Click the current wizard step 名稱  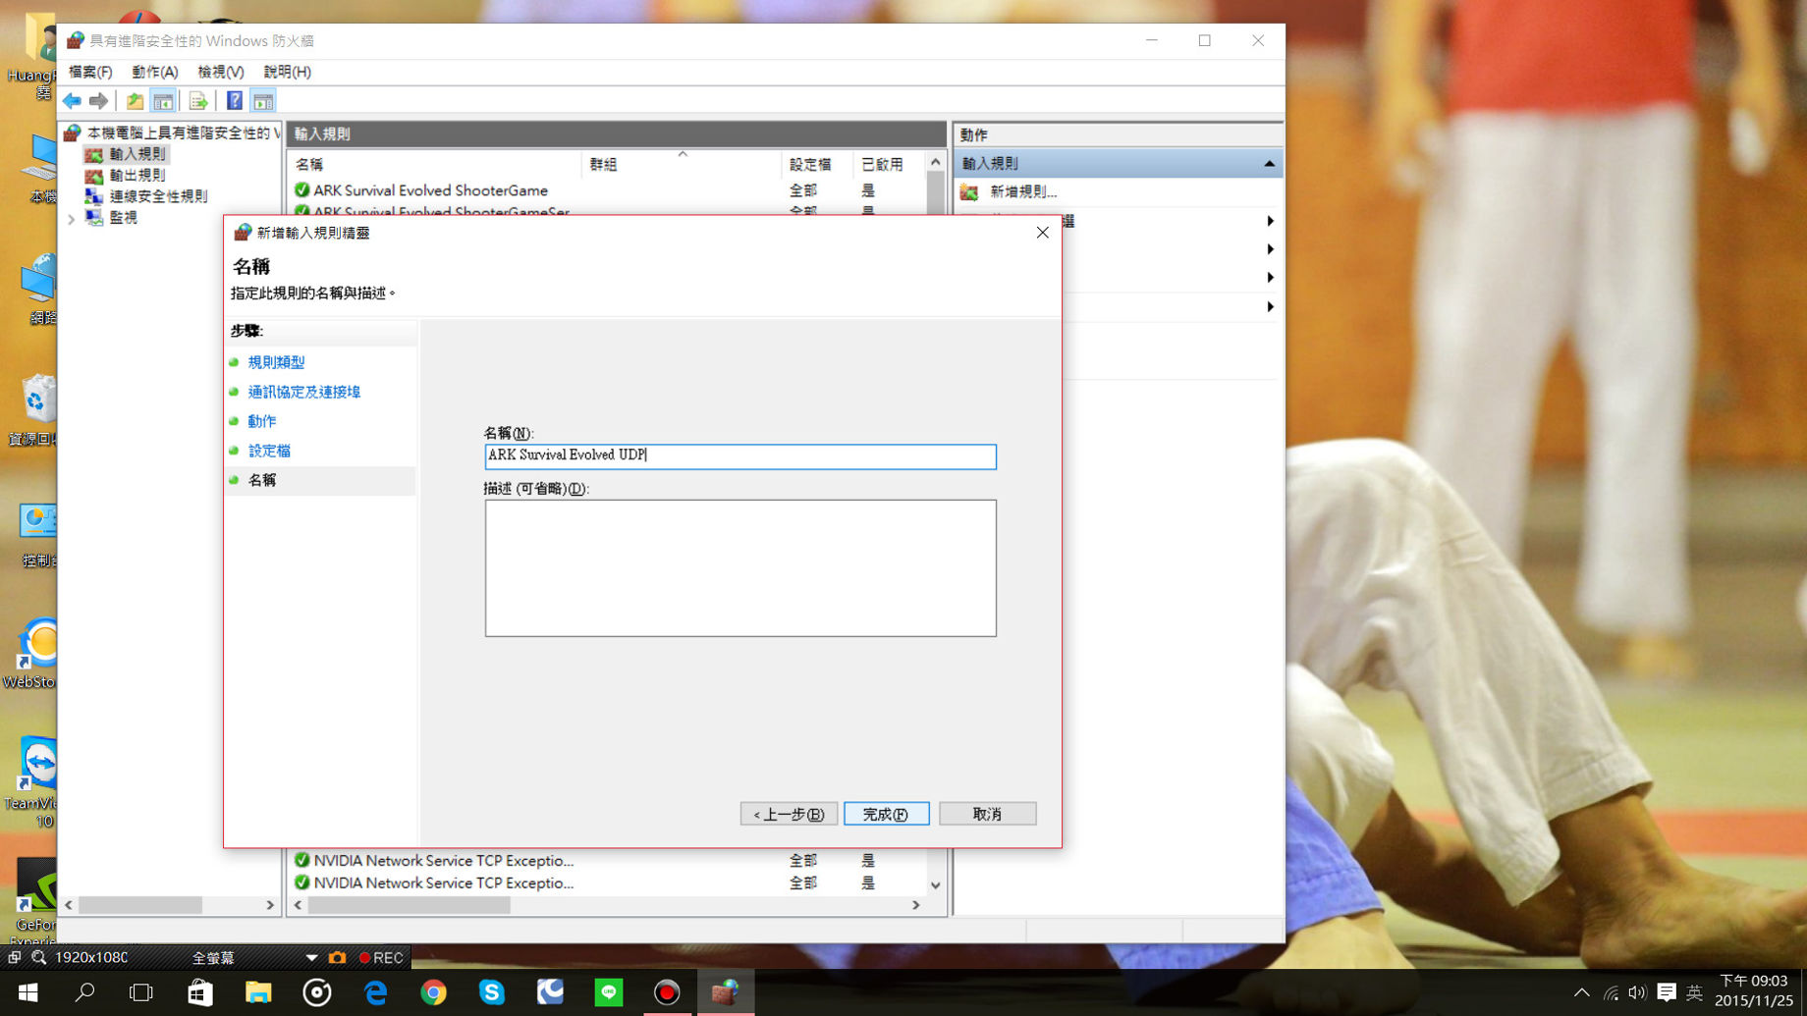click(261, 480)
